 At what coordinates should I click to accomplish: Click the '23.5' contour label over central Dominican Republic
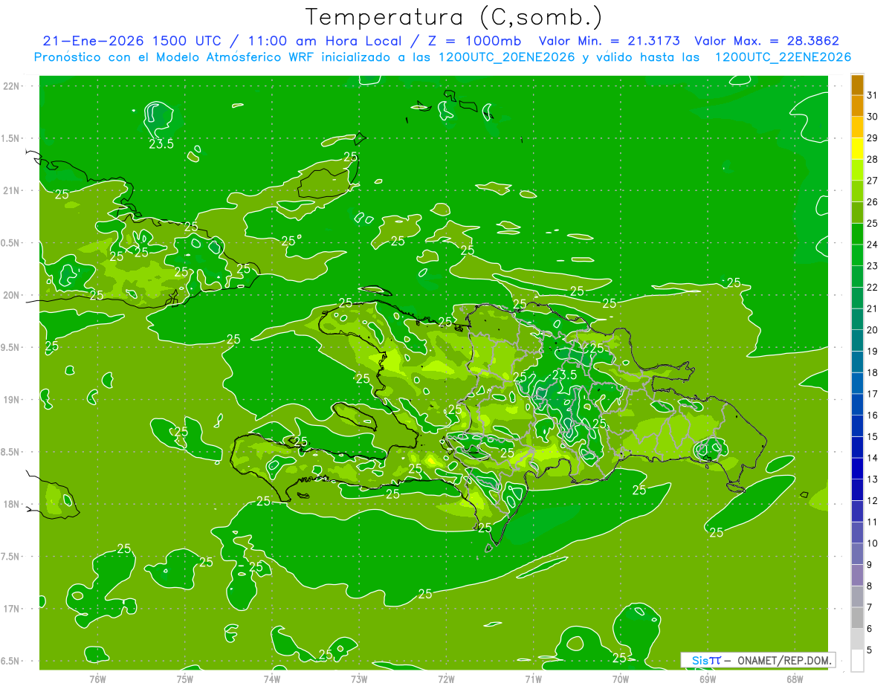click(565, 375)
